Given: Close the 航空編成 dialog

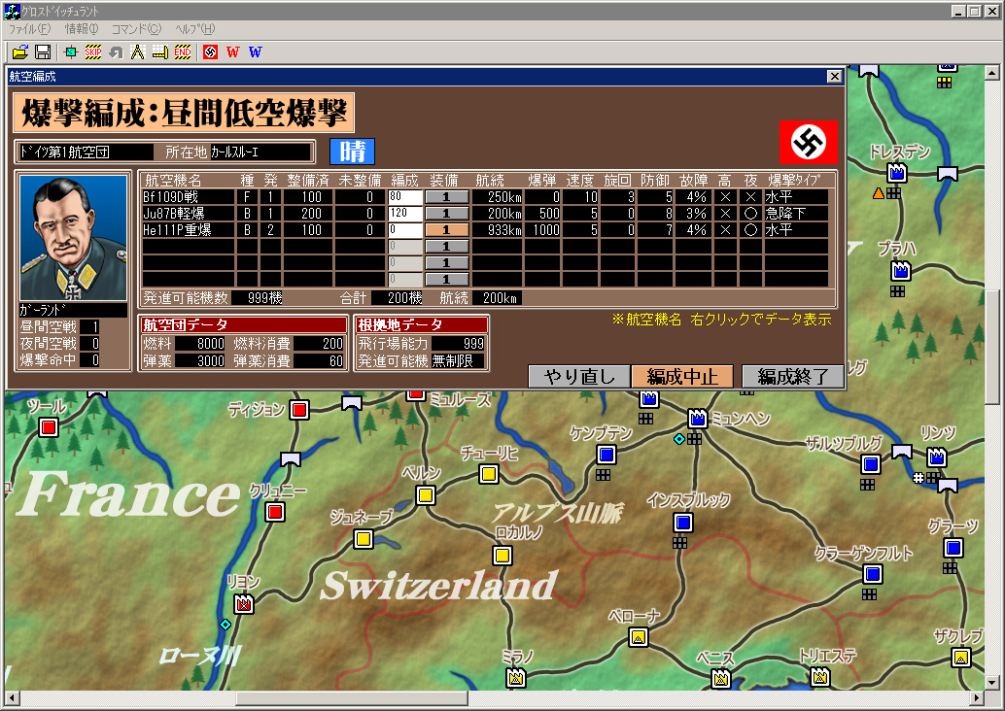Looking at the screenshot, I should pyautogui.click(x=834, y=76).
